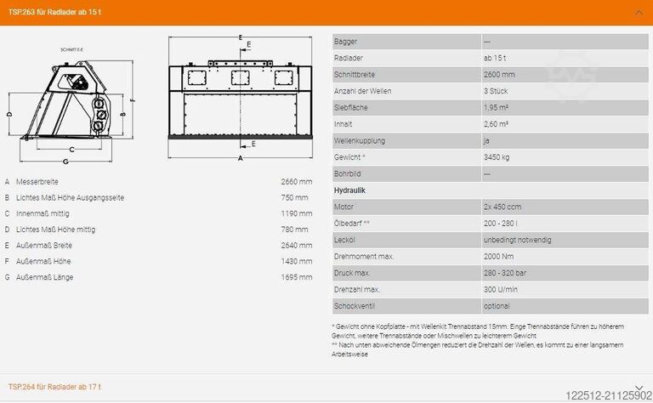Screen dimensions: 653x403
Task: Click the Schockventil row labeled optional
Action: pos(491,305)
